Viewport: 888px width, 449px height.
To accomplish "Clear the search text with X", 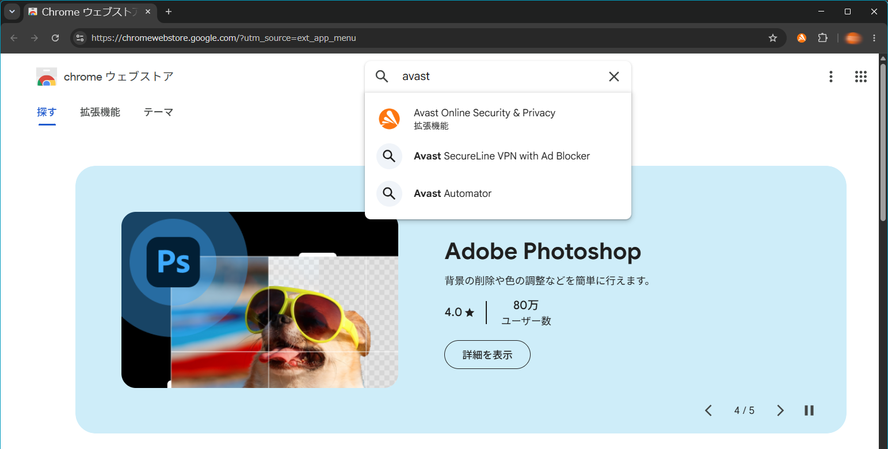I will 614,77.
